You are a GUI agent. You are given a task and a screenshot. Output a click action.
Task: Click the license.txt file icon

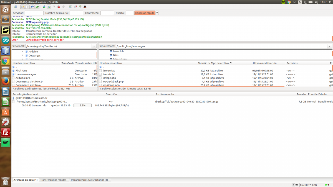100,71
